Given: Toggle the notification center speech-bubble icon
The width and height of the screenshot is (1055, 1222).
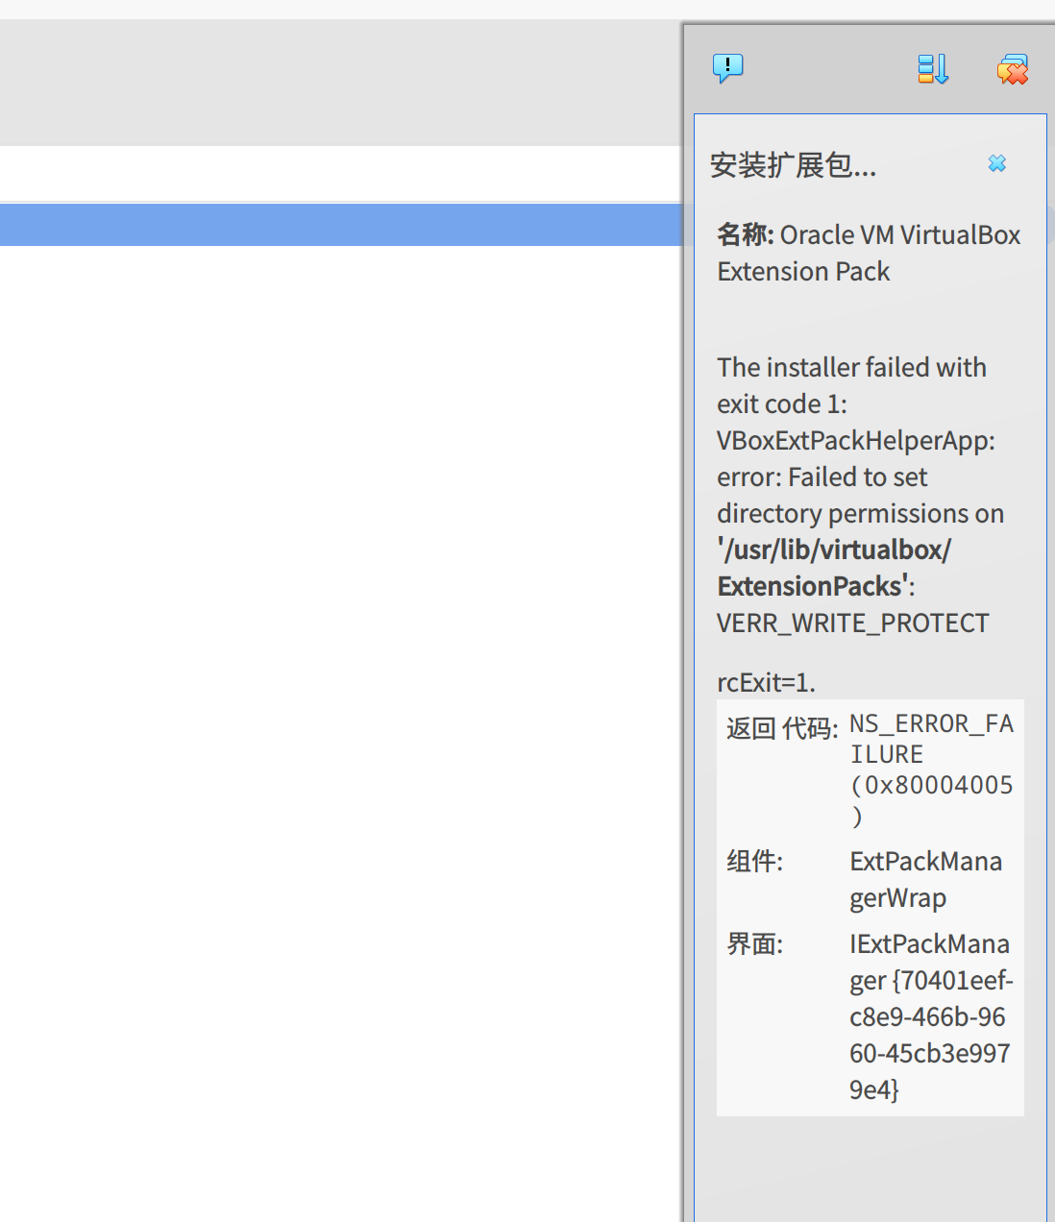Looking at the screenshot, I should point(727,68).
